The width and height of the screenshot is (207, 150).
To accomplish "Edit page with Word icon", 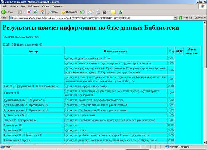I will click(104, 12).
